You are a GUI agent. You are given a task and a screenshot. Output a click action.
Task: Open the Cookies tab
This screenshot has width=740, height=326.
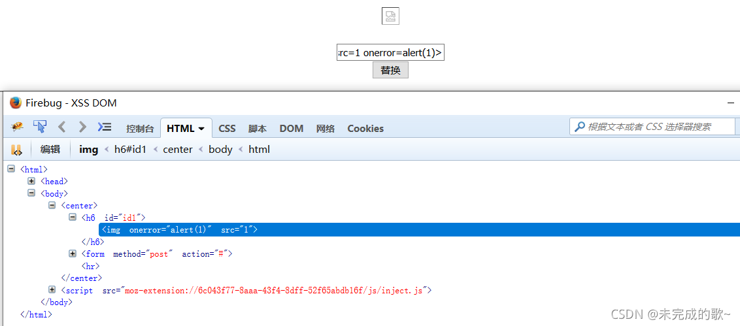365,128
